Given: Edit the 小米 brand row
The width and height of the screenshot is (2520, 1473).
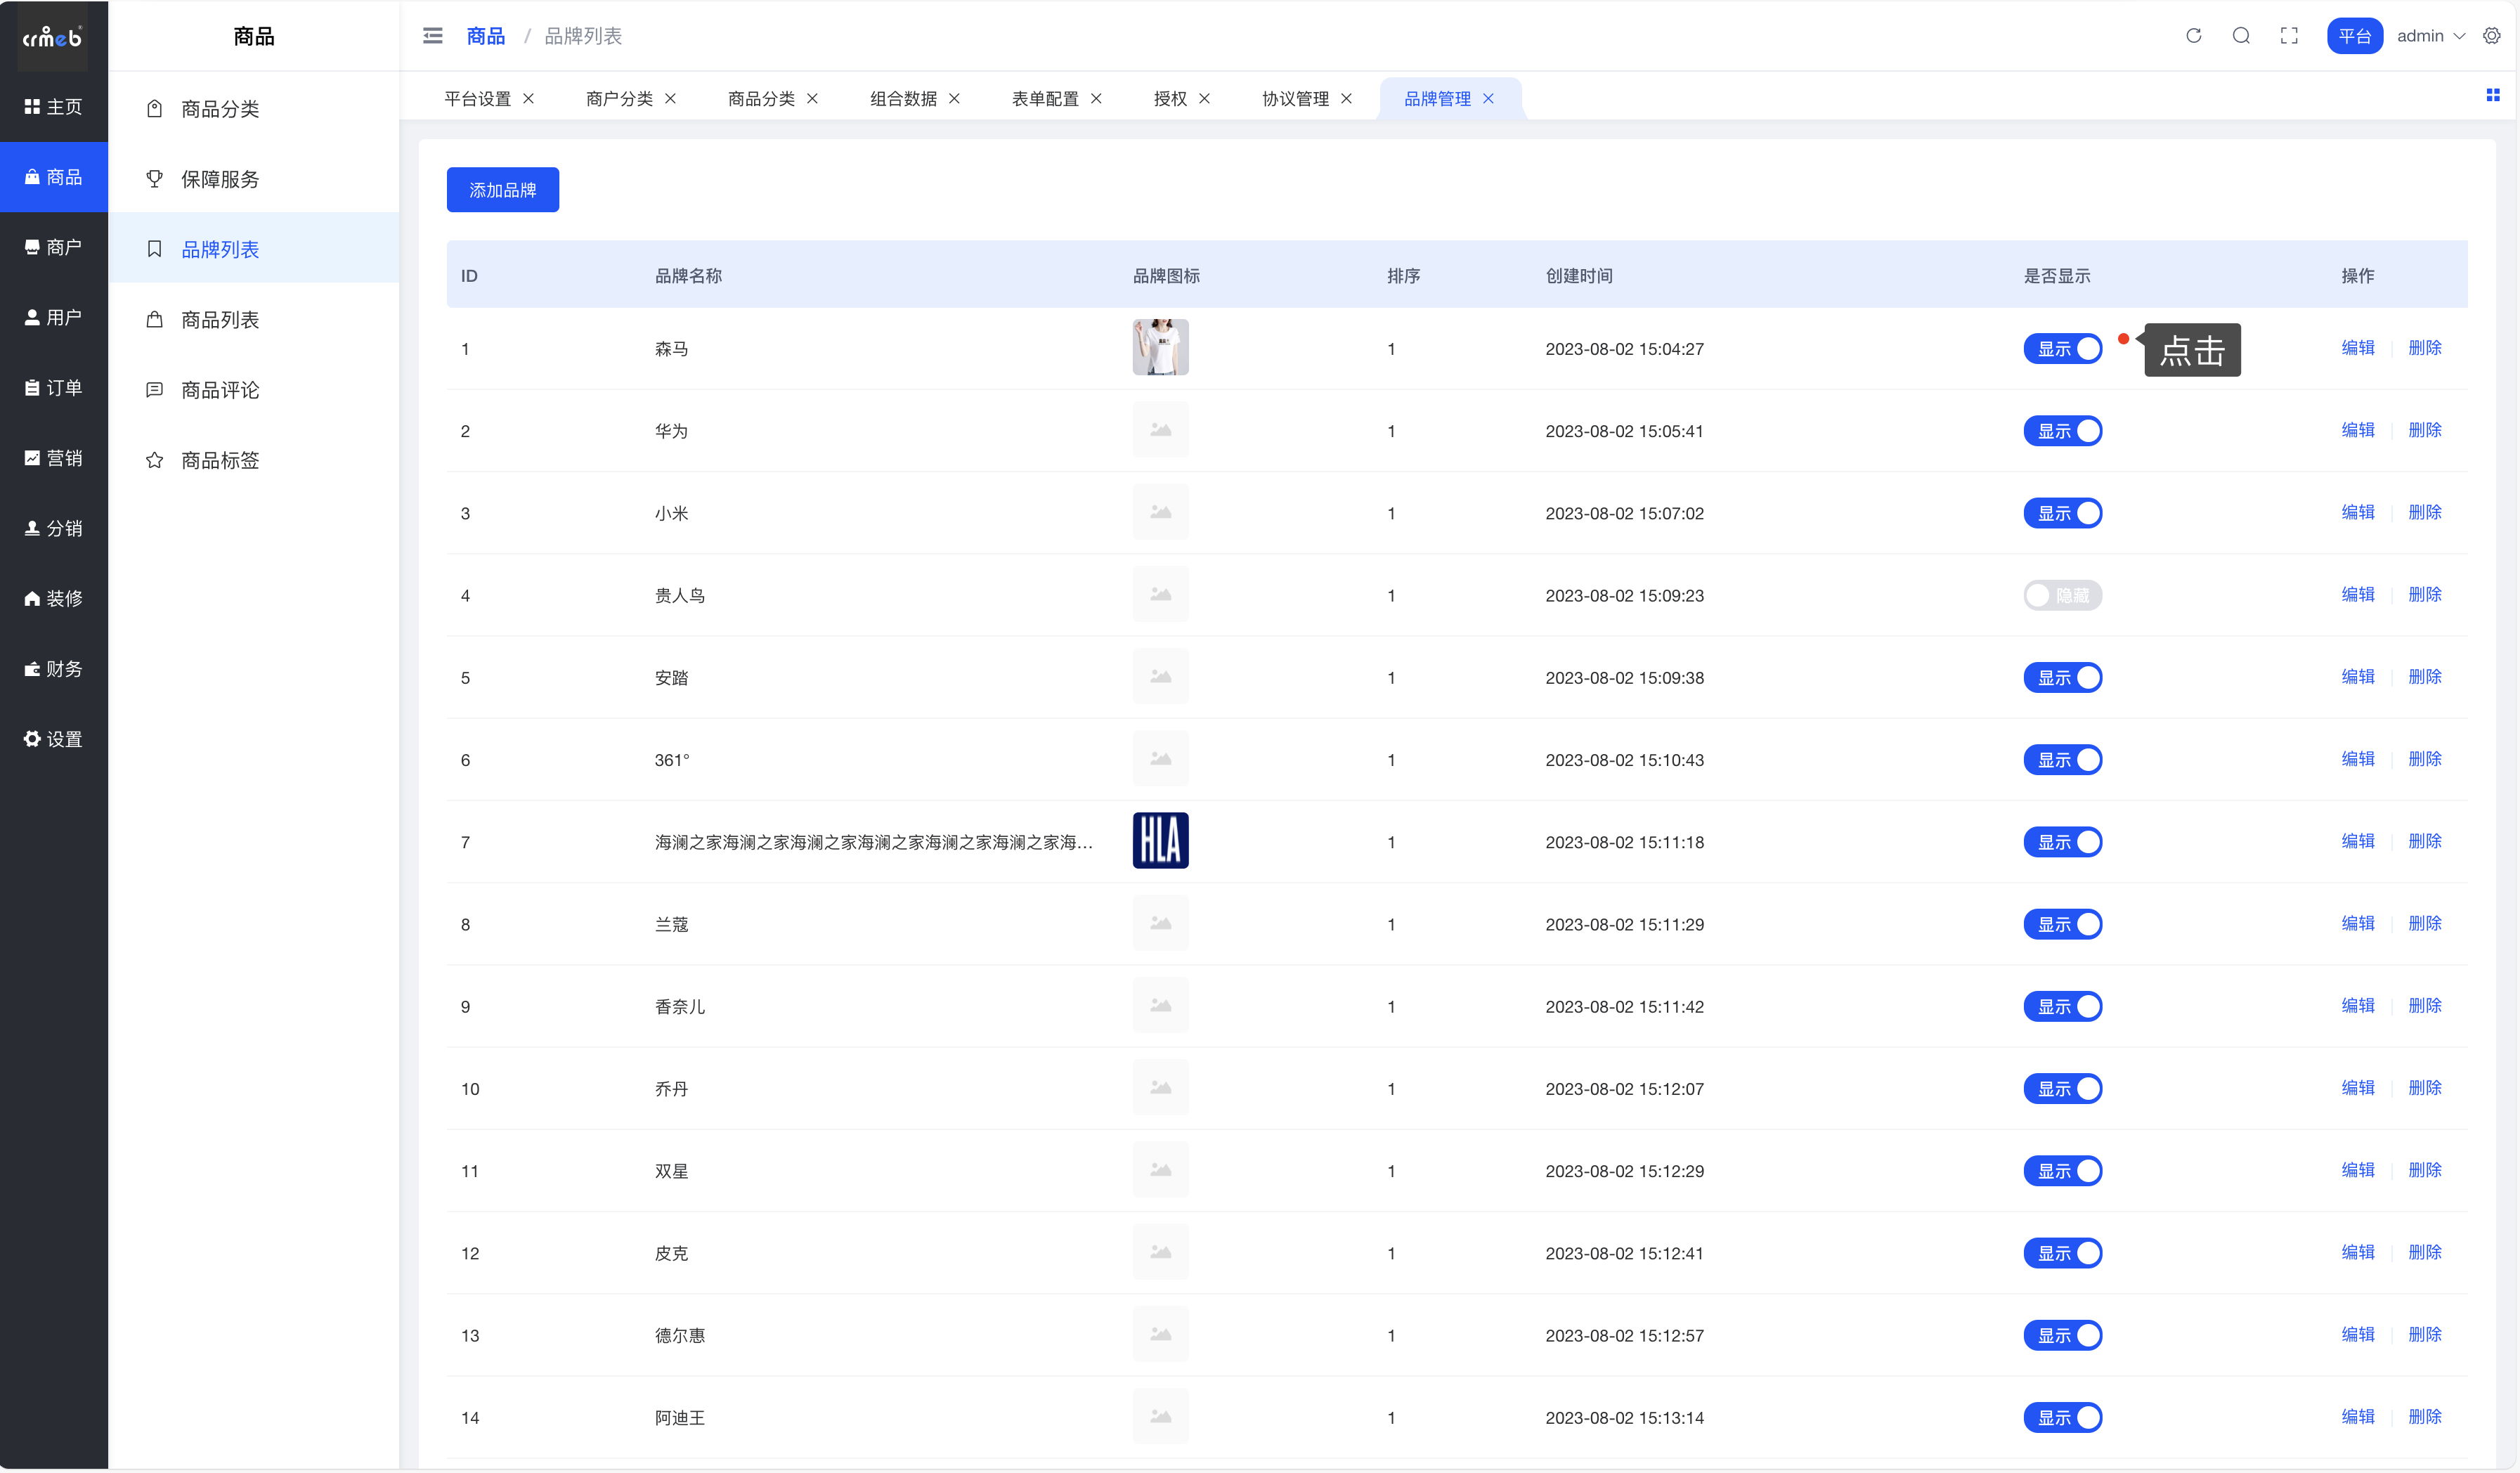Looking at the screenshot, I should pyautogui.click(x=2357, y=512).
